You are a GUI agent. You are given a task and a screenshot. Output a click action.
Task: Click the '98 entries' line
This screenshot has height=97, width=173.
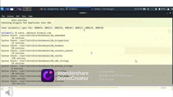tap(18, 48)
